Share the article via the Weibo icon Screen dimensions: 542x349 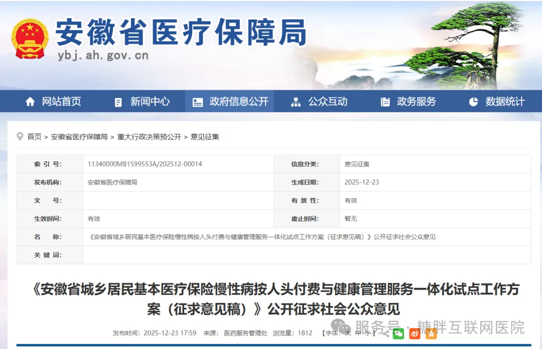(415, 334)
